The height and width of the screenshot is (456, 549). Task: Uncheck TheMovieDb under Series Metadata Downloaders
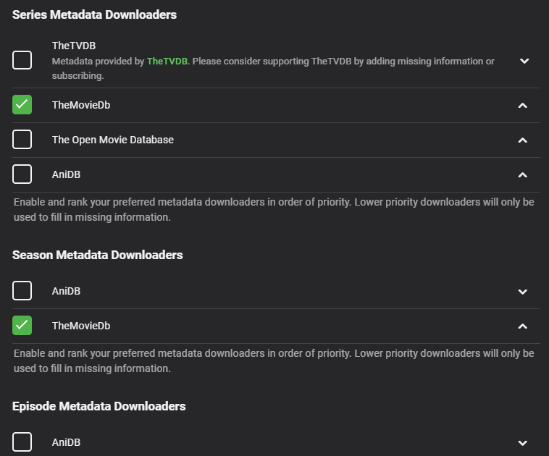coord(22,105)
